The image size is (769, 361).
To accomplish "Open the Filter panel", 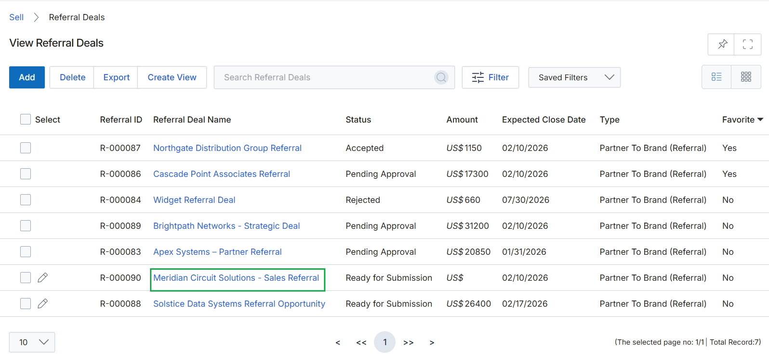I will [x=491, y=77].
